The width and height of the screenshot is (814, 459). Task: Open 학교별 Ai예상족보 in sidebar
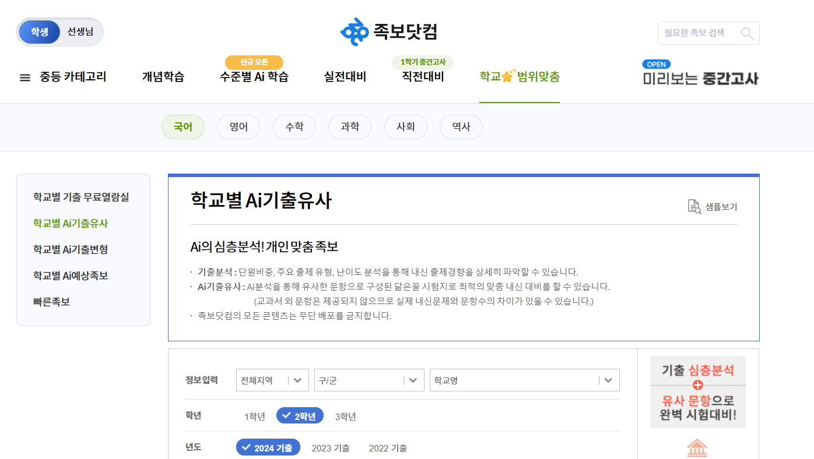click(71, 276)
